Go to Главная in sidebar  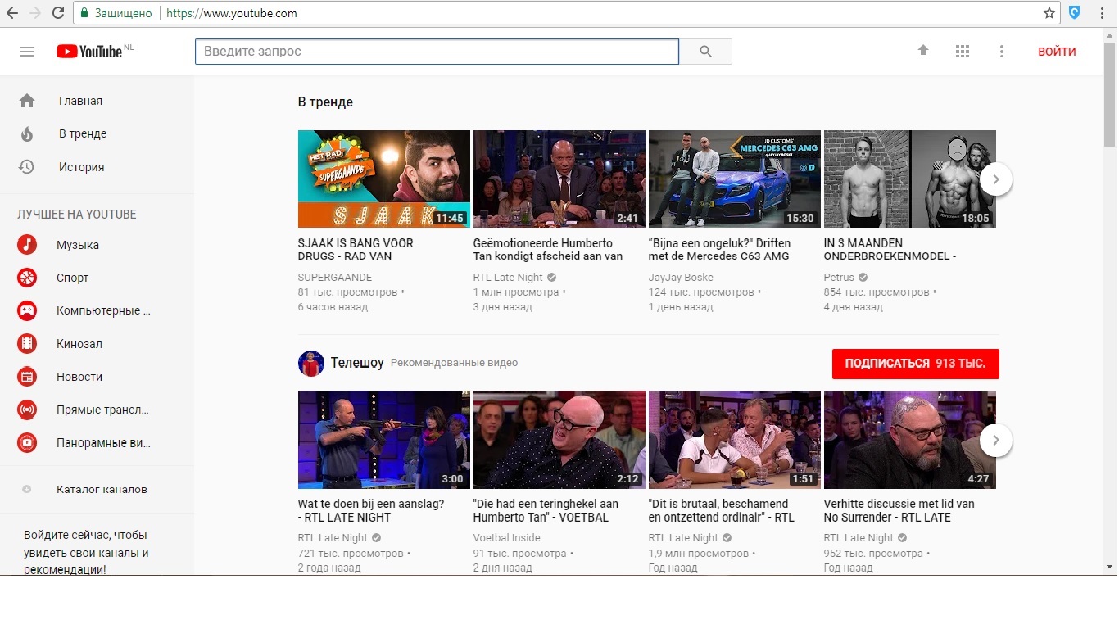(80, 101)
